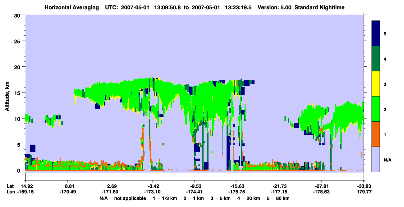Viewport: 404px width, 207px height.
Task: Click the orange color bar segment labeled 1
Action: 376,134
